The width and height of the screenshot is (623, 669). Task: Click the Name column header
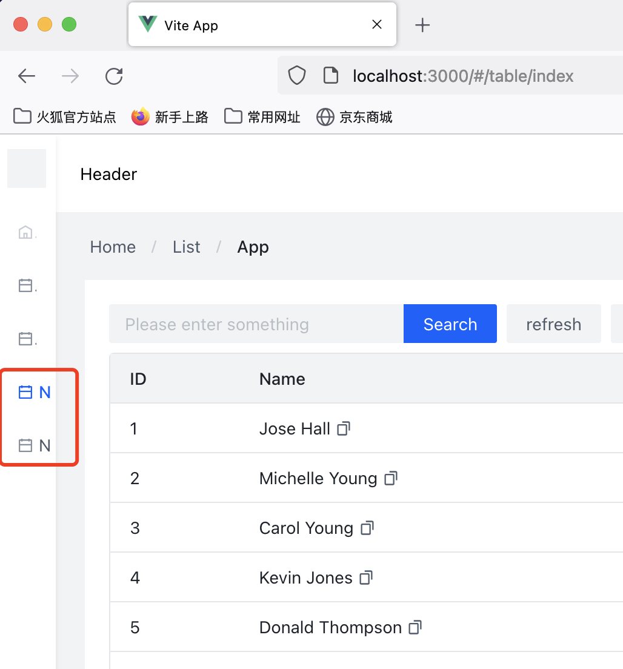point(282,379)
